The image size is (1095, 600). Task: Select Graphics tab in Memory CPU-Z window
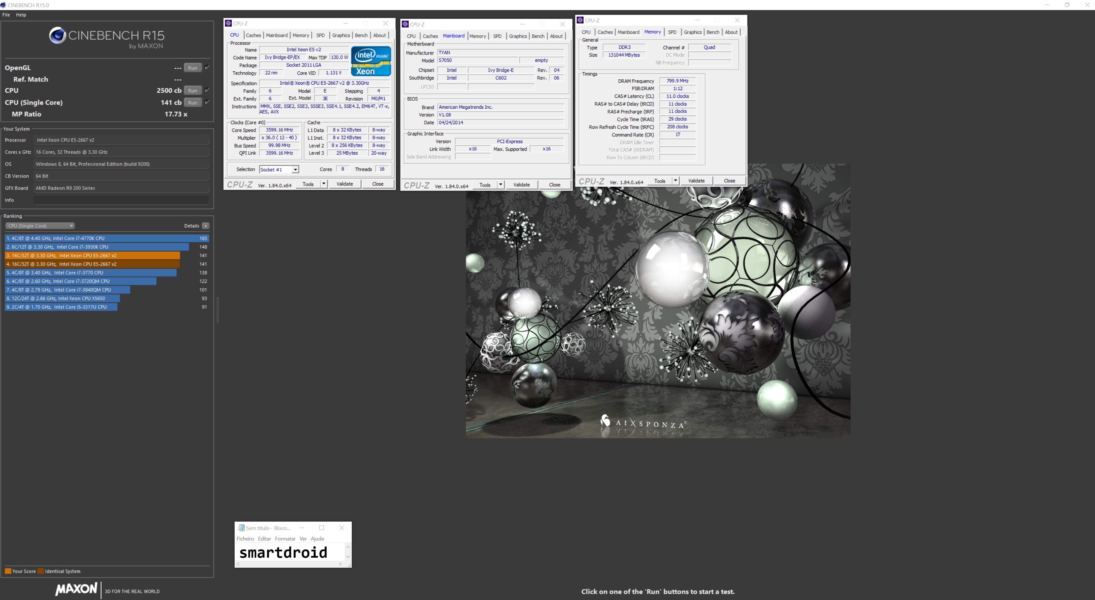click(693, 32)
